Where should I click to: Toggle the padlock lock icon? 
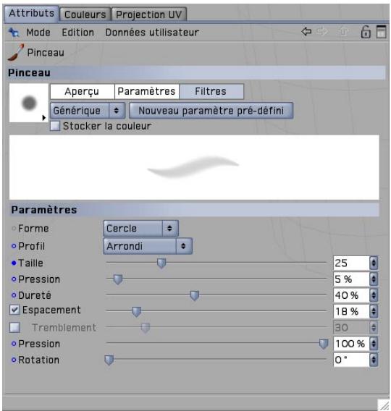[366, 32]
